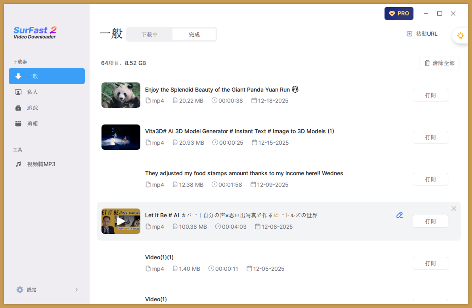472x308 pixels.
Task: Select the 一般 downloader in sidebar
Action: (47, 76)
